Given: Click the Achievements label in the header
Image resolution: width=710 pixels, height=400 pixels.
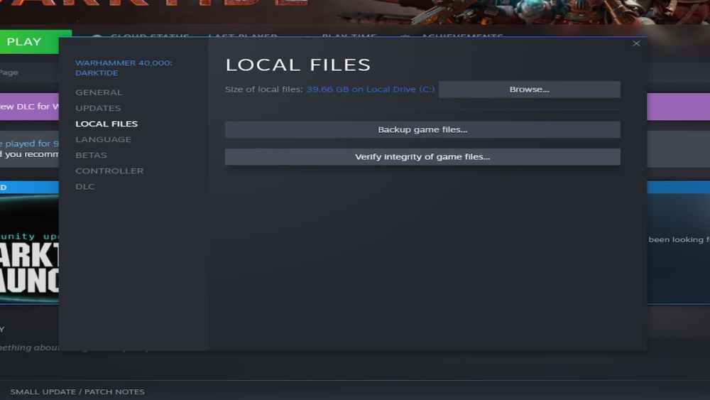Looking at the screenshot, I should tap(461, 36).
